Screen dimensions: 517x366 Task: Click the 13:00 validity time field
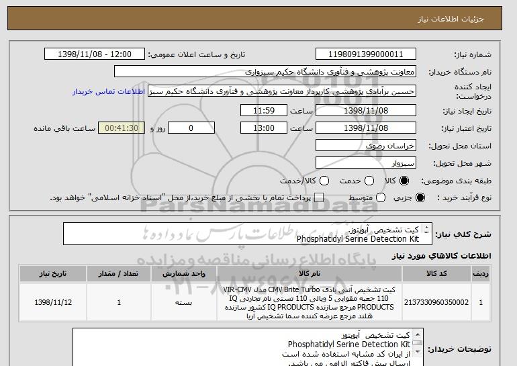coord(264,128)
